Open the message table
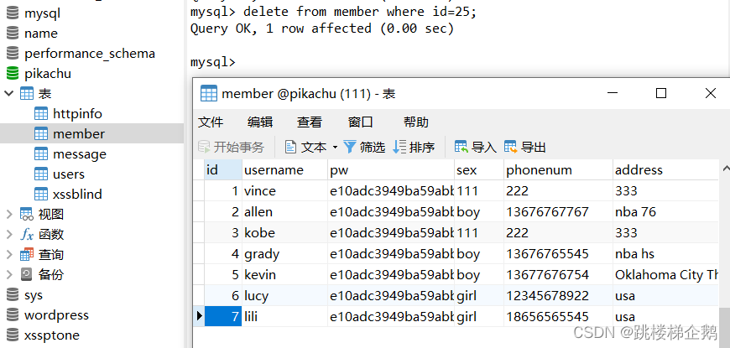The width and height of the screenshot is (730, 348). [80, 154]
